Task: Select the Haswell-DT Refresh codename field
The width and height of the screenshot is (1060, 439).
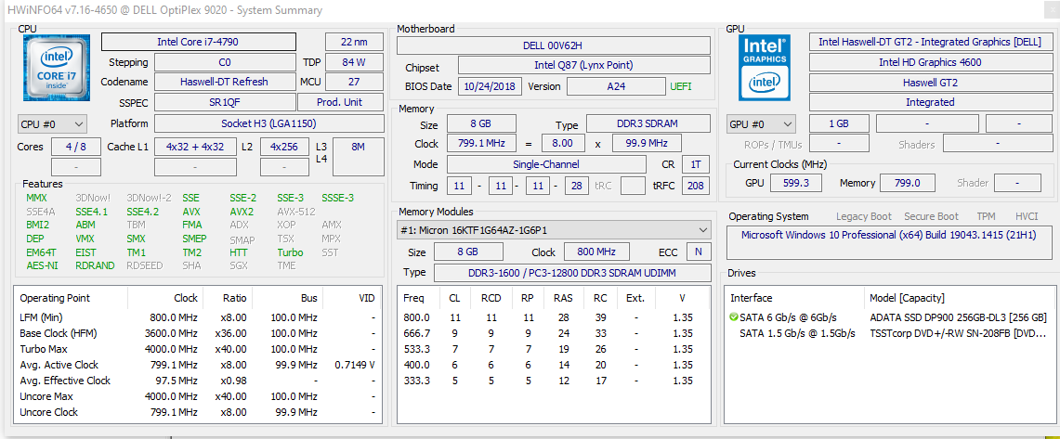Action: 224,82
